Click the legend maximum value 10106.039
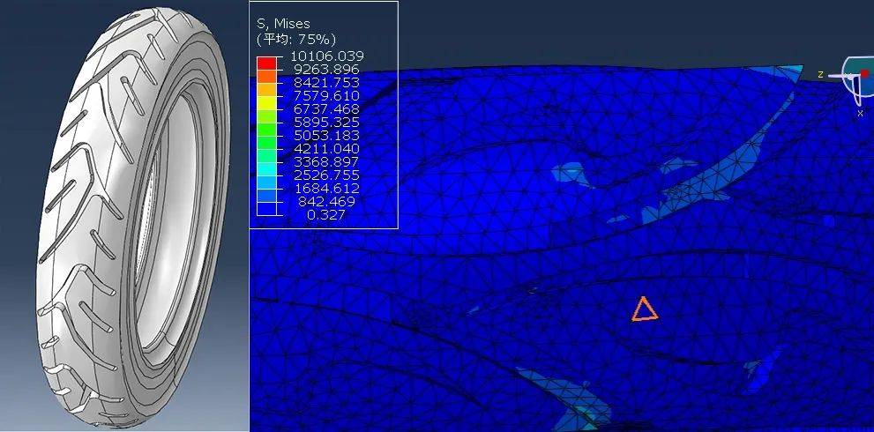This screenshot has height=432, width=874. click(x=327, y=56)
